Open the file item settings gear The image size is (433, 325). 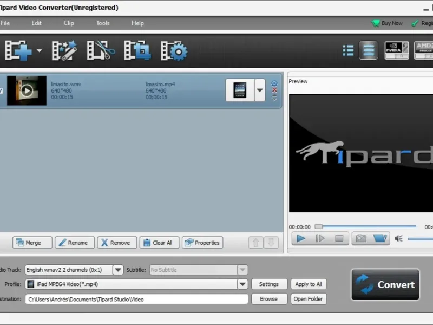click(x=274, y=83)
